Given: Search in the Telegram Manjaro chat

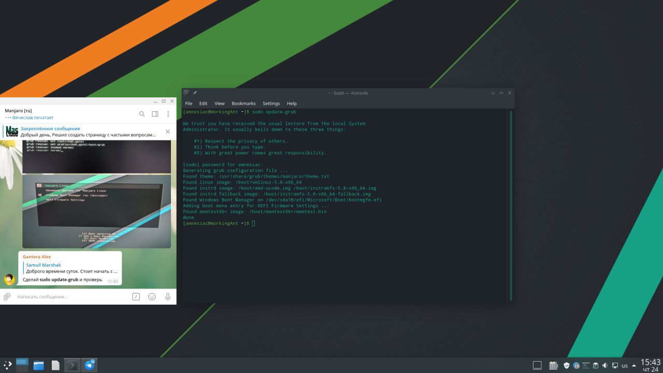Looking at the screenshot, I should tap(142, 114).
